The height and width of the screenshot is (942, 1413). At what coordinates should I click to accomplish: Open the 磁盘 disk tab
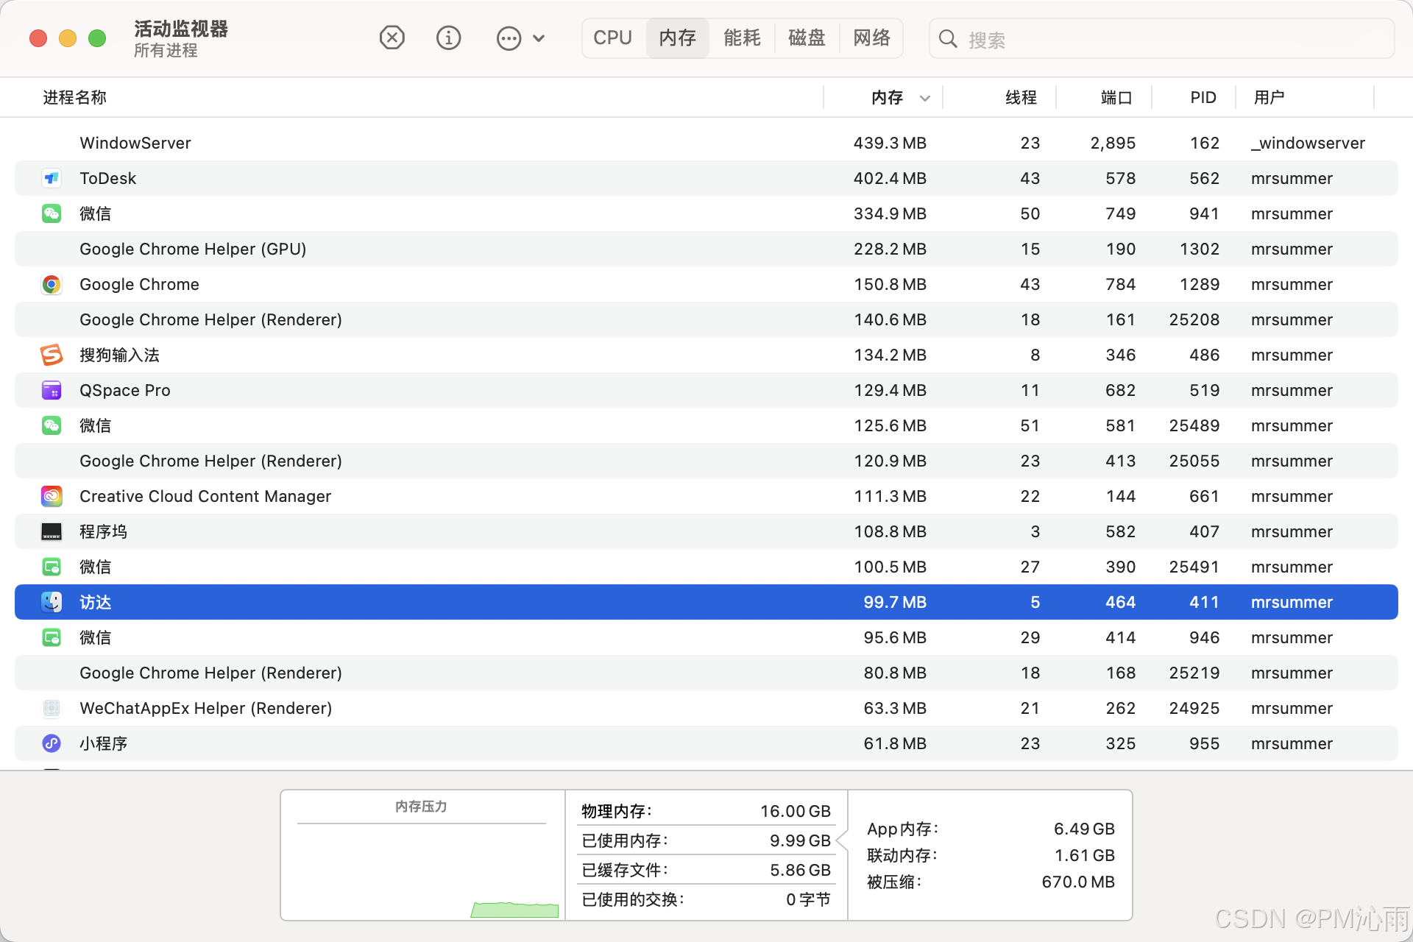807,38
